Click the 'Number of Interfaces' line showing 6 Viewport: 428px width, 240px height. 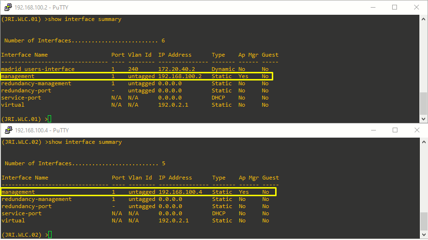click(x=85, y=40)
